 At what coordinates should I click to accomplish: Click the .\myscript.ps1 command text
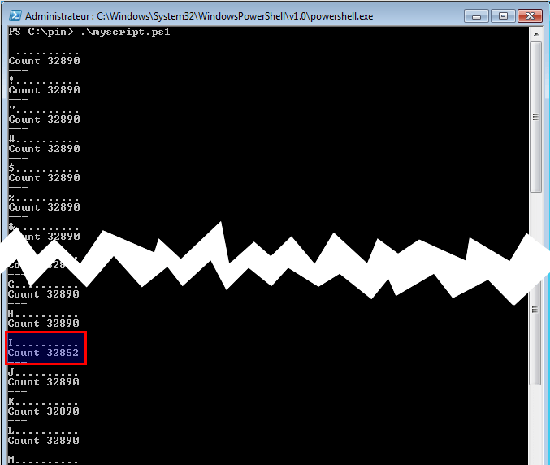tap(125, 31)
